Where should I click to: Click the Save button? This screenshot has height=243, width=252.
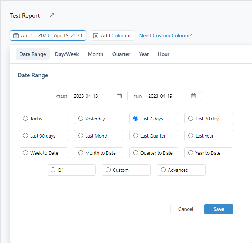coord(218,209)
